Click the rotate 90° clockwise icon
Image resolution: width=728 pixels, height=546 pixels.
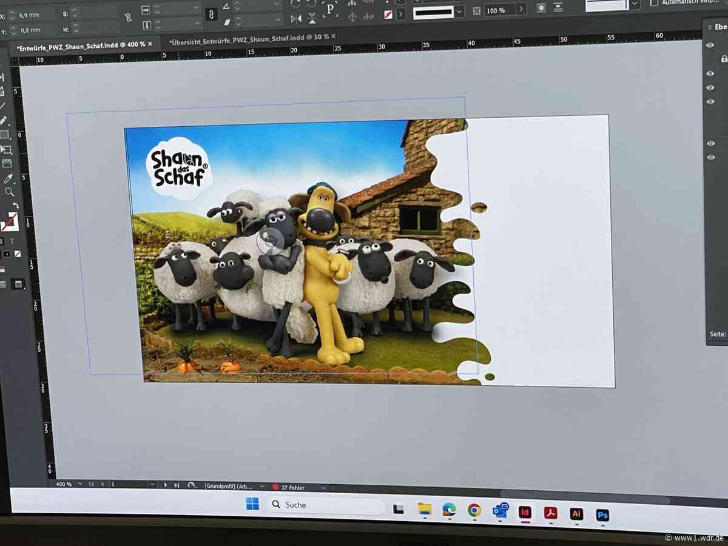296,3
